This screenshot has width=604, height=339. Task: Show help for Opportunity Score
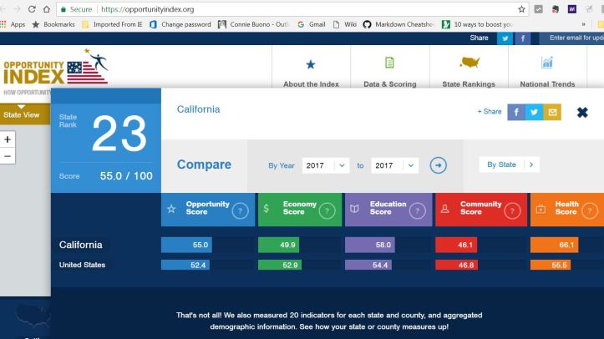pos(240,210)
